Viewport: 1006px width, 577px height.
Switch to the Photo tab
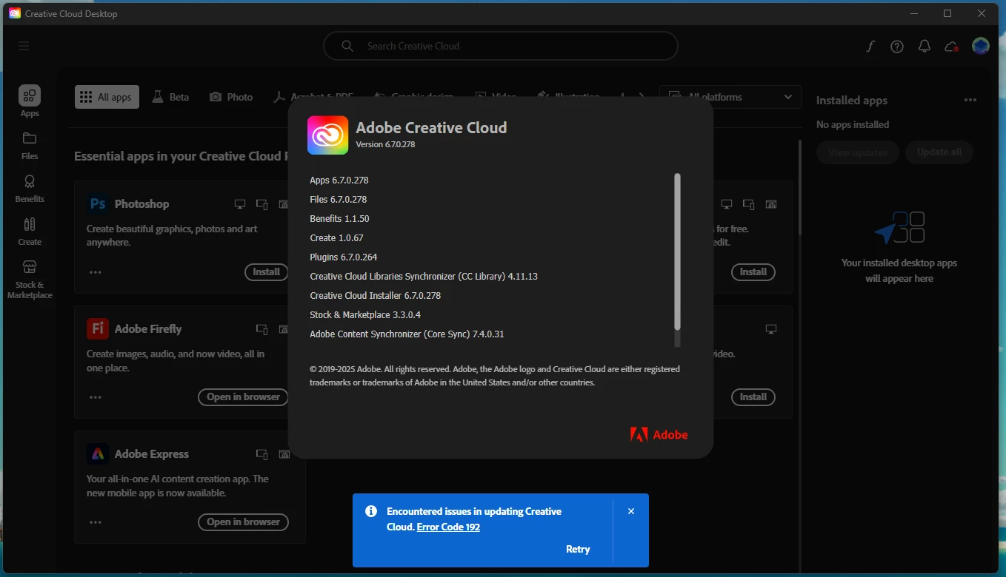coord(231,97)
